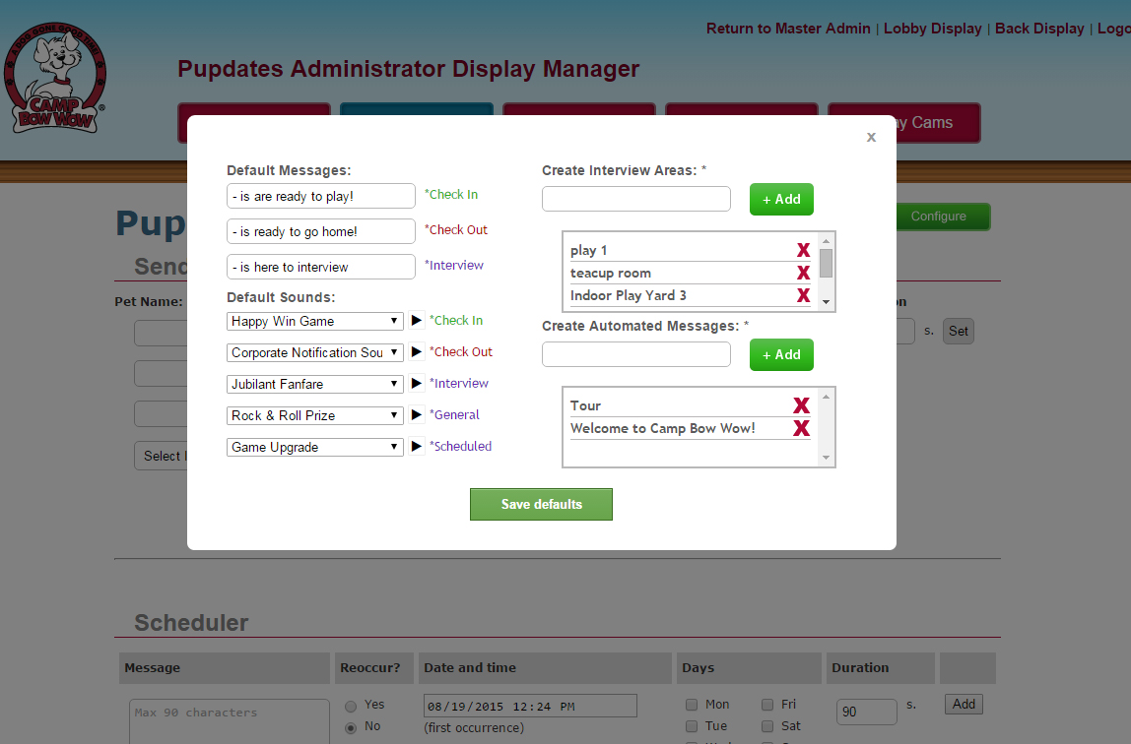Open Return to Master Admin link
The height and width of the screenshot is (744, 1131).
[x=788, y=29]
